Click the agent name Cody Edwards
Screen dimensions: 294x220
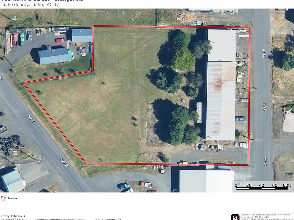click(13, 216)
